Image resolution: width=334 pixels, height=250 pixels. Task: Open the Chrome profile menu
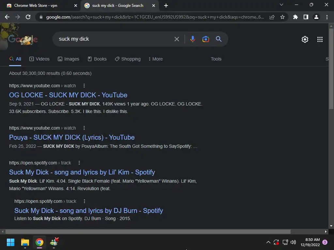pyautogui.click(x=316, y=17)
